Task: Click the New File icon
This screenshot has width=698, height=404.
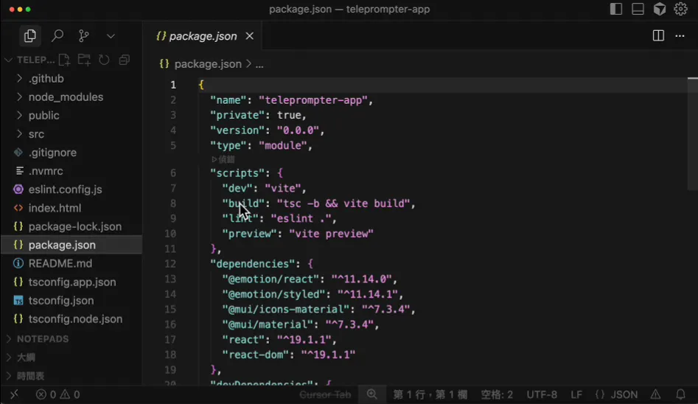Action: tap(64, 60)
